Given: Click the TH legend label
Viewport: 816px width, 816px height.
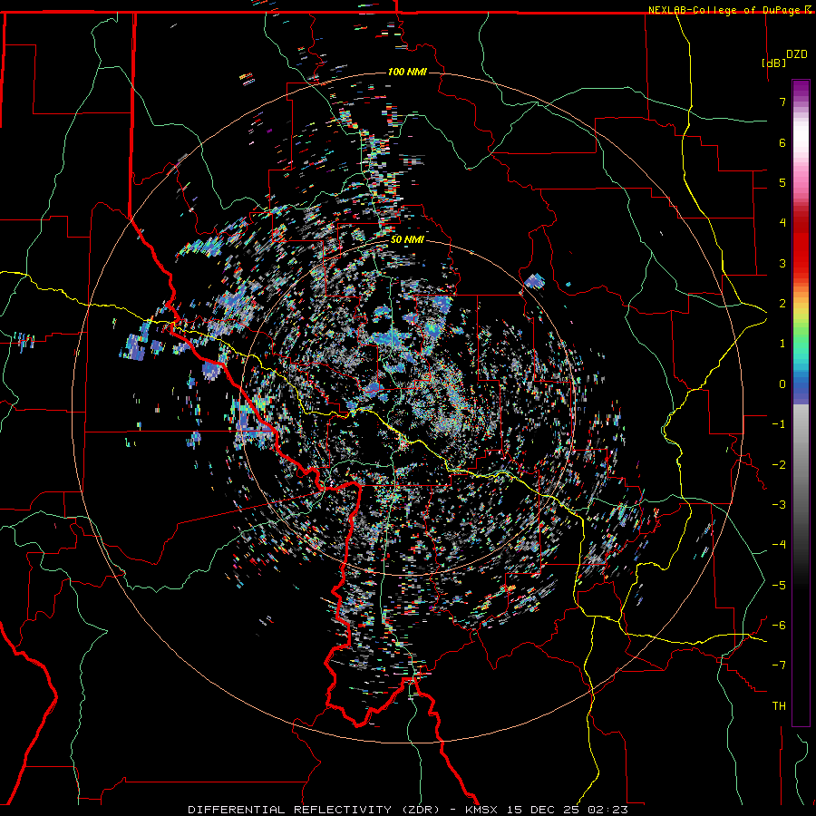Looking at the screenshot, I should click(x=779, y=706).
